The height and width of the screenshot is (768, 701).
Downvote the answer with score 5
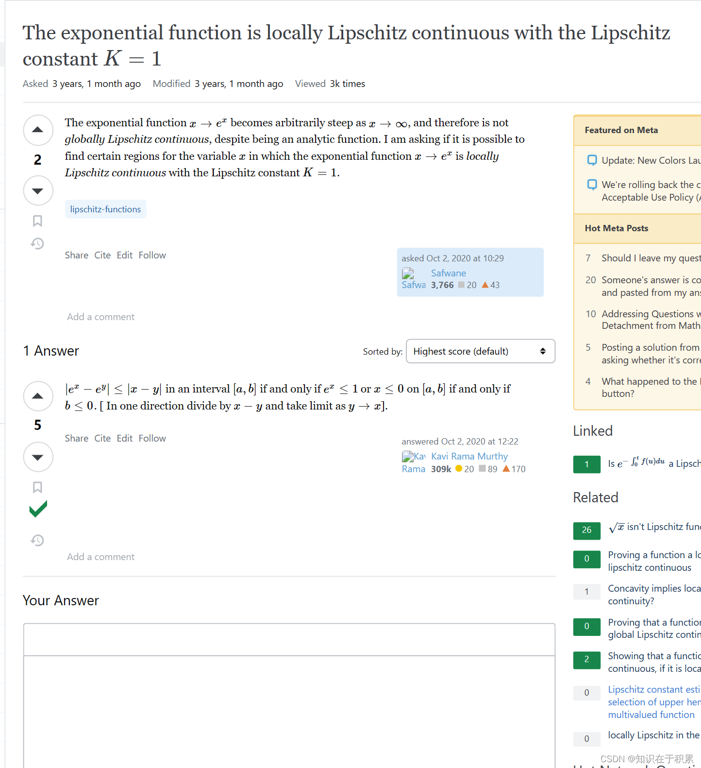coord(38,457)
